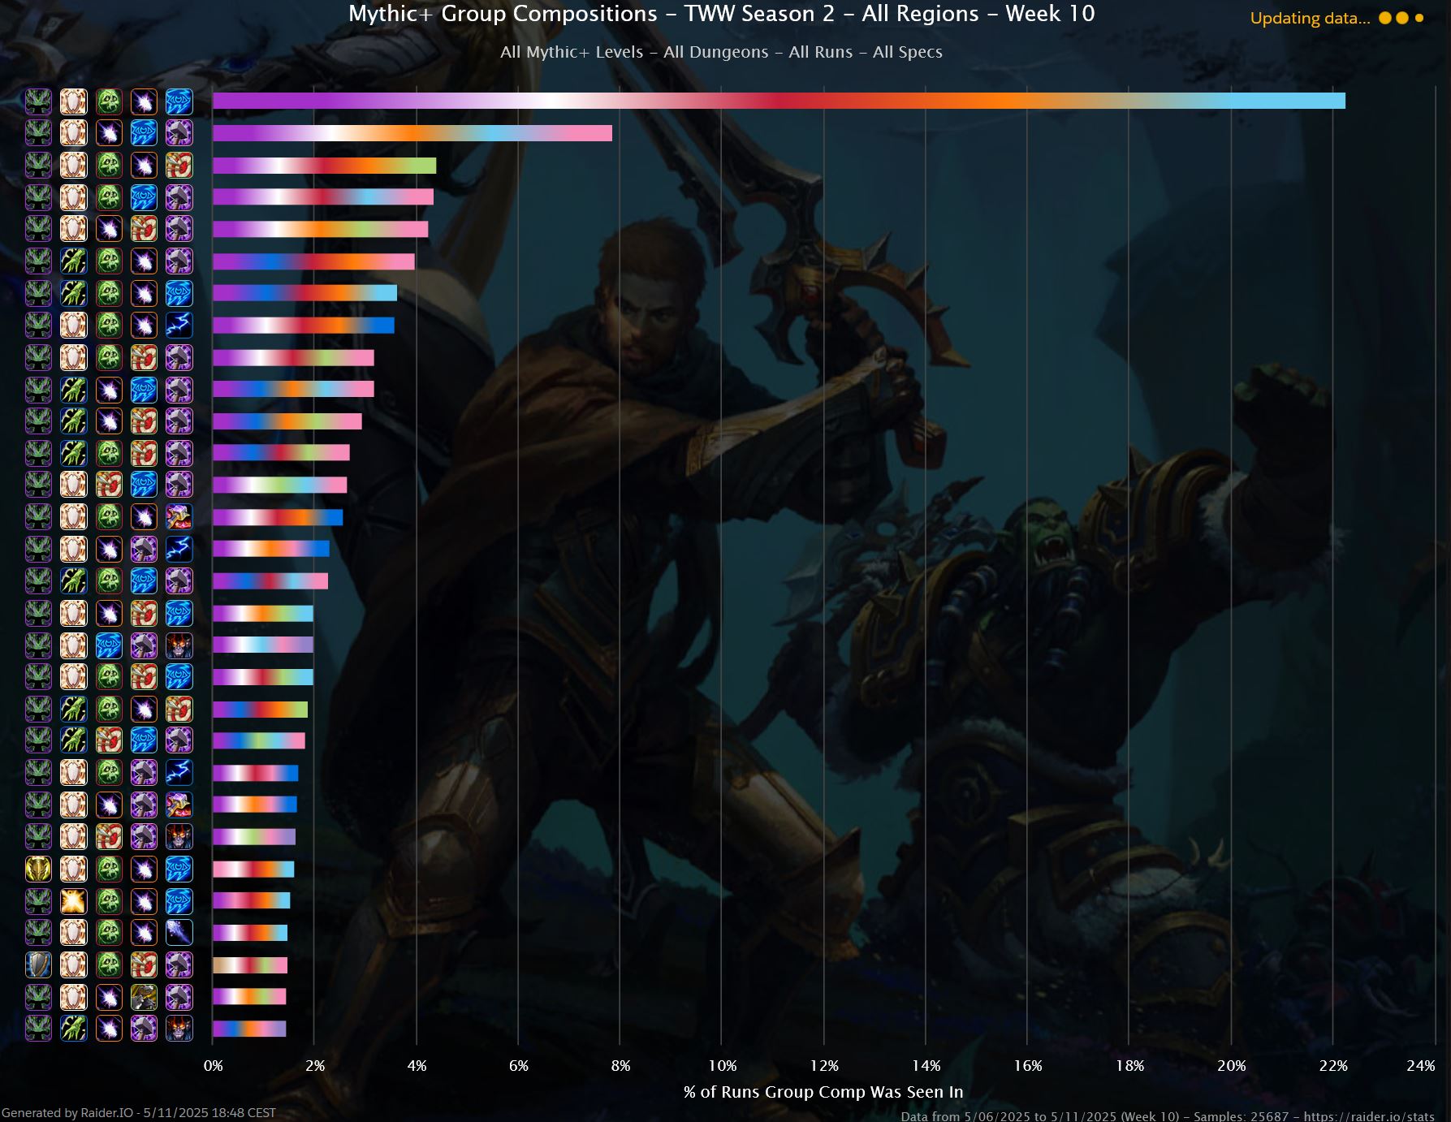Click the white shield healer icon beside the longest bar
Image resolution: width=1451 pixels, height=1122 pixels.
(73, 101)
